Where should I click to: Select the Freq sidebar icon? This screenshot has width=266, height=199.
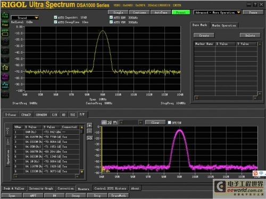5,24
